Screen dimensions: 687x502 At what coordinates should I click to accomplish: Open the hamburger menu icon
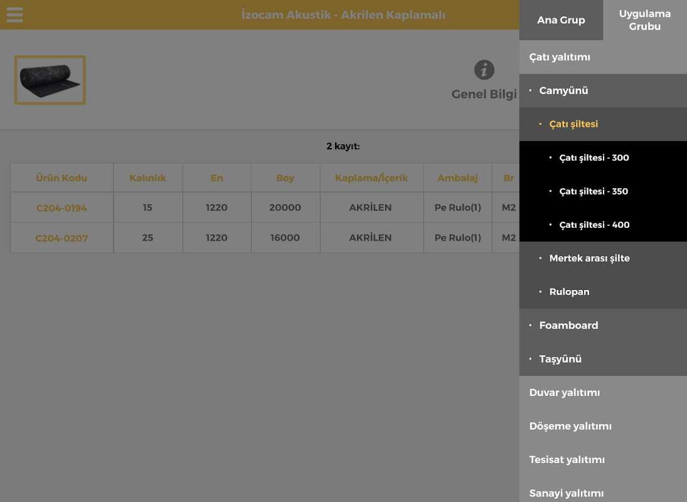point(14,14)
